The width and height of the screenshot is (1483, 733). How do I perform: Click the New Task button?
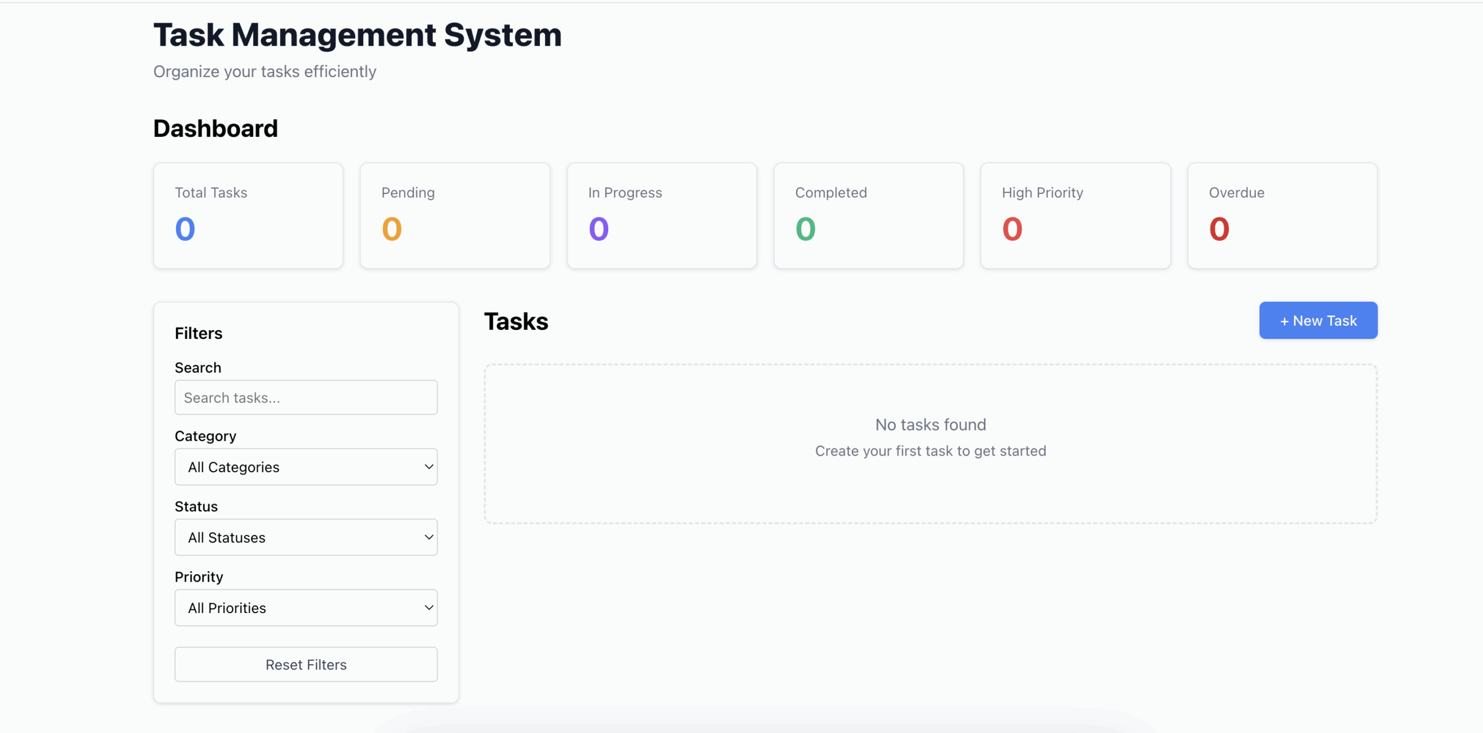pyautogui.click(x=1318, y=320)
